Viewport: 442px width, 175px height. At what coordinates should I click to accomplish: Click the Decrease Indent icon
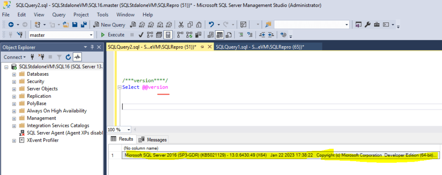coord(262,35)
